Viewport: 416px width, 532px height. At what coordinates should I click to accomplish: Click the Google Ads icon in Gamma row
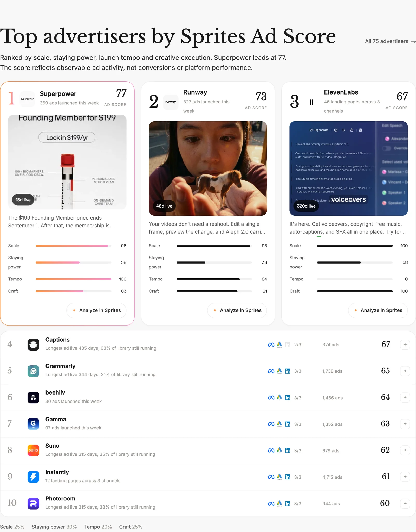click(279, 424)
